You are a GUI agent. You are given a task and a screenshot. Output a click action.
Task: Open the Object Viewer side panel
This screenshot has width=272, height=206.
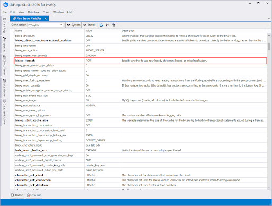point(4,65)
